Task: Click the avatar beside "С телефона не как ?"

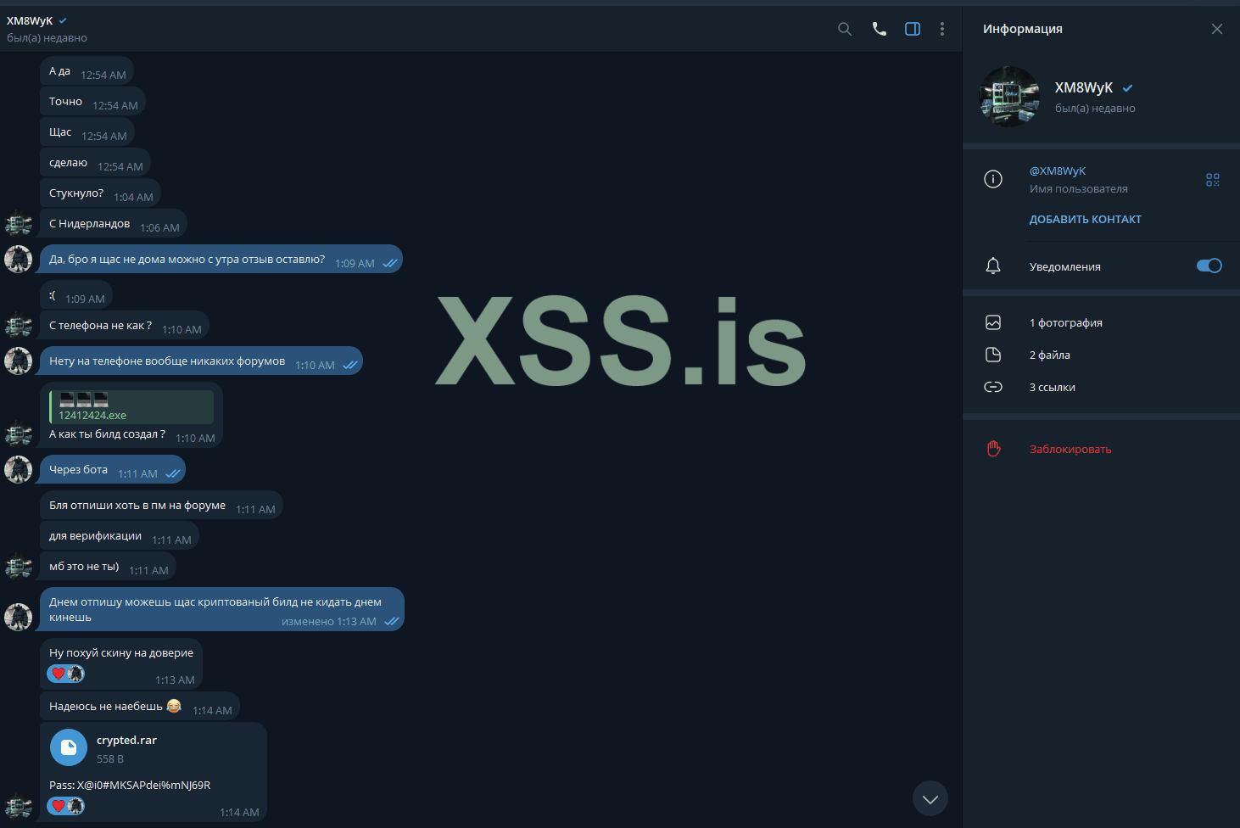Action: (x=19, y=325)
